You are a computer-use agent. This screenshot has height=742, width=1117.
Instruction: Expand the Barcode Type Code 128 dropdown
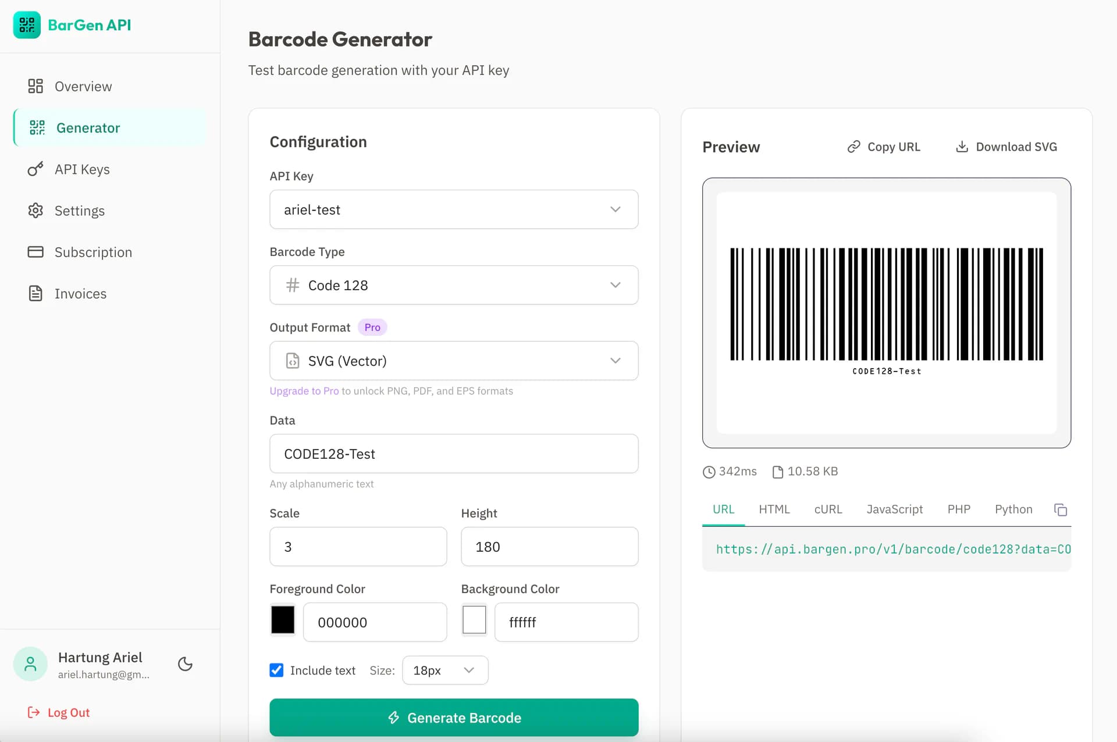[454, 285]
